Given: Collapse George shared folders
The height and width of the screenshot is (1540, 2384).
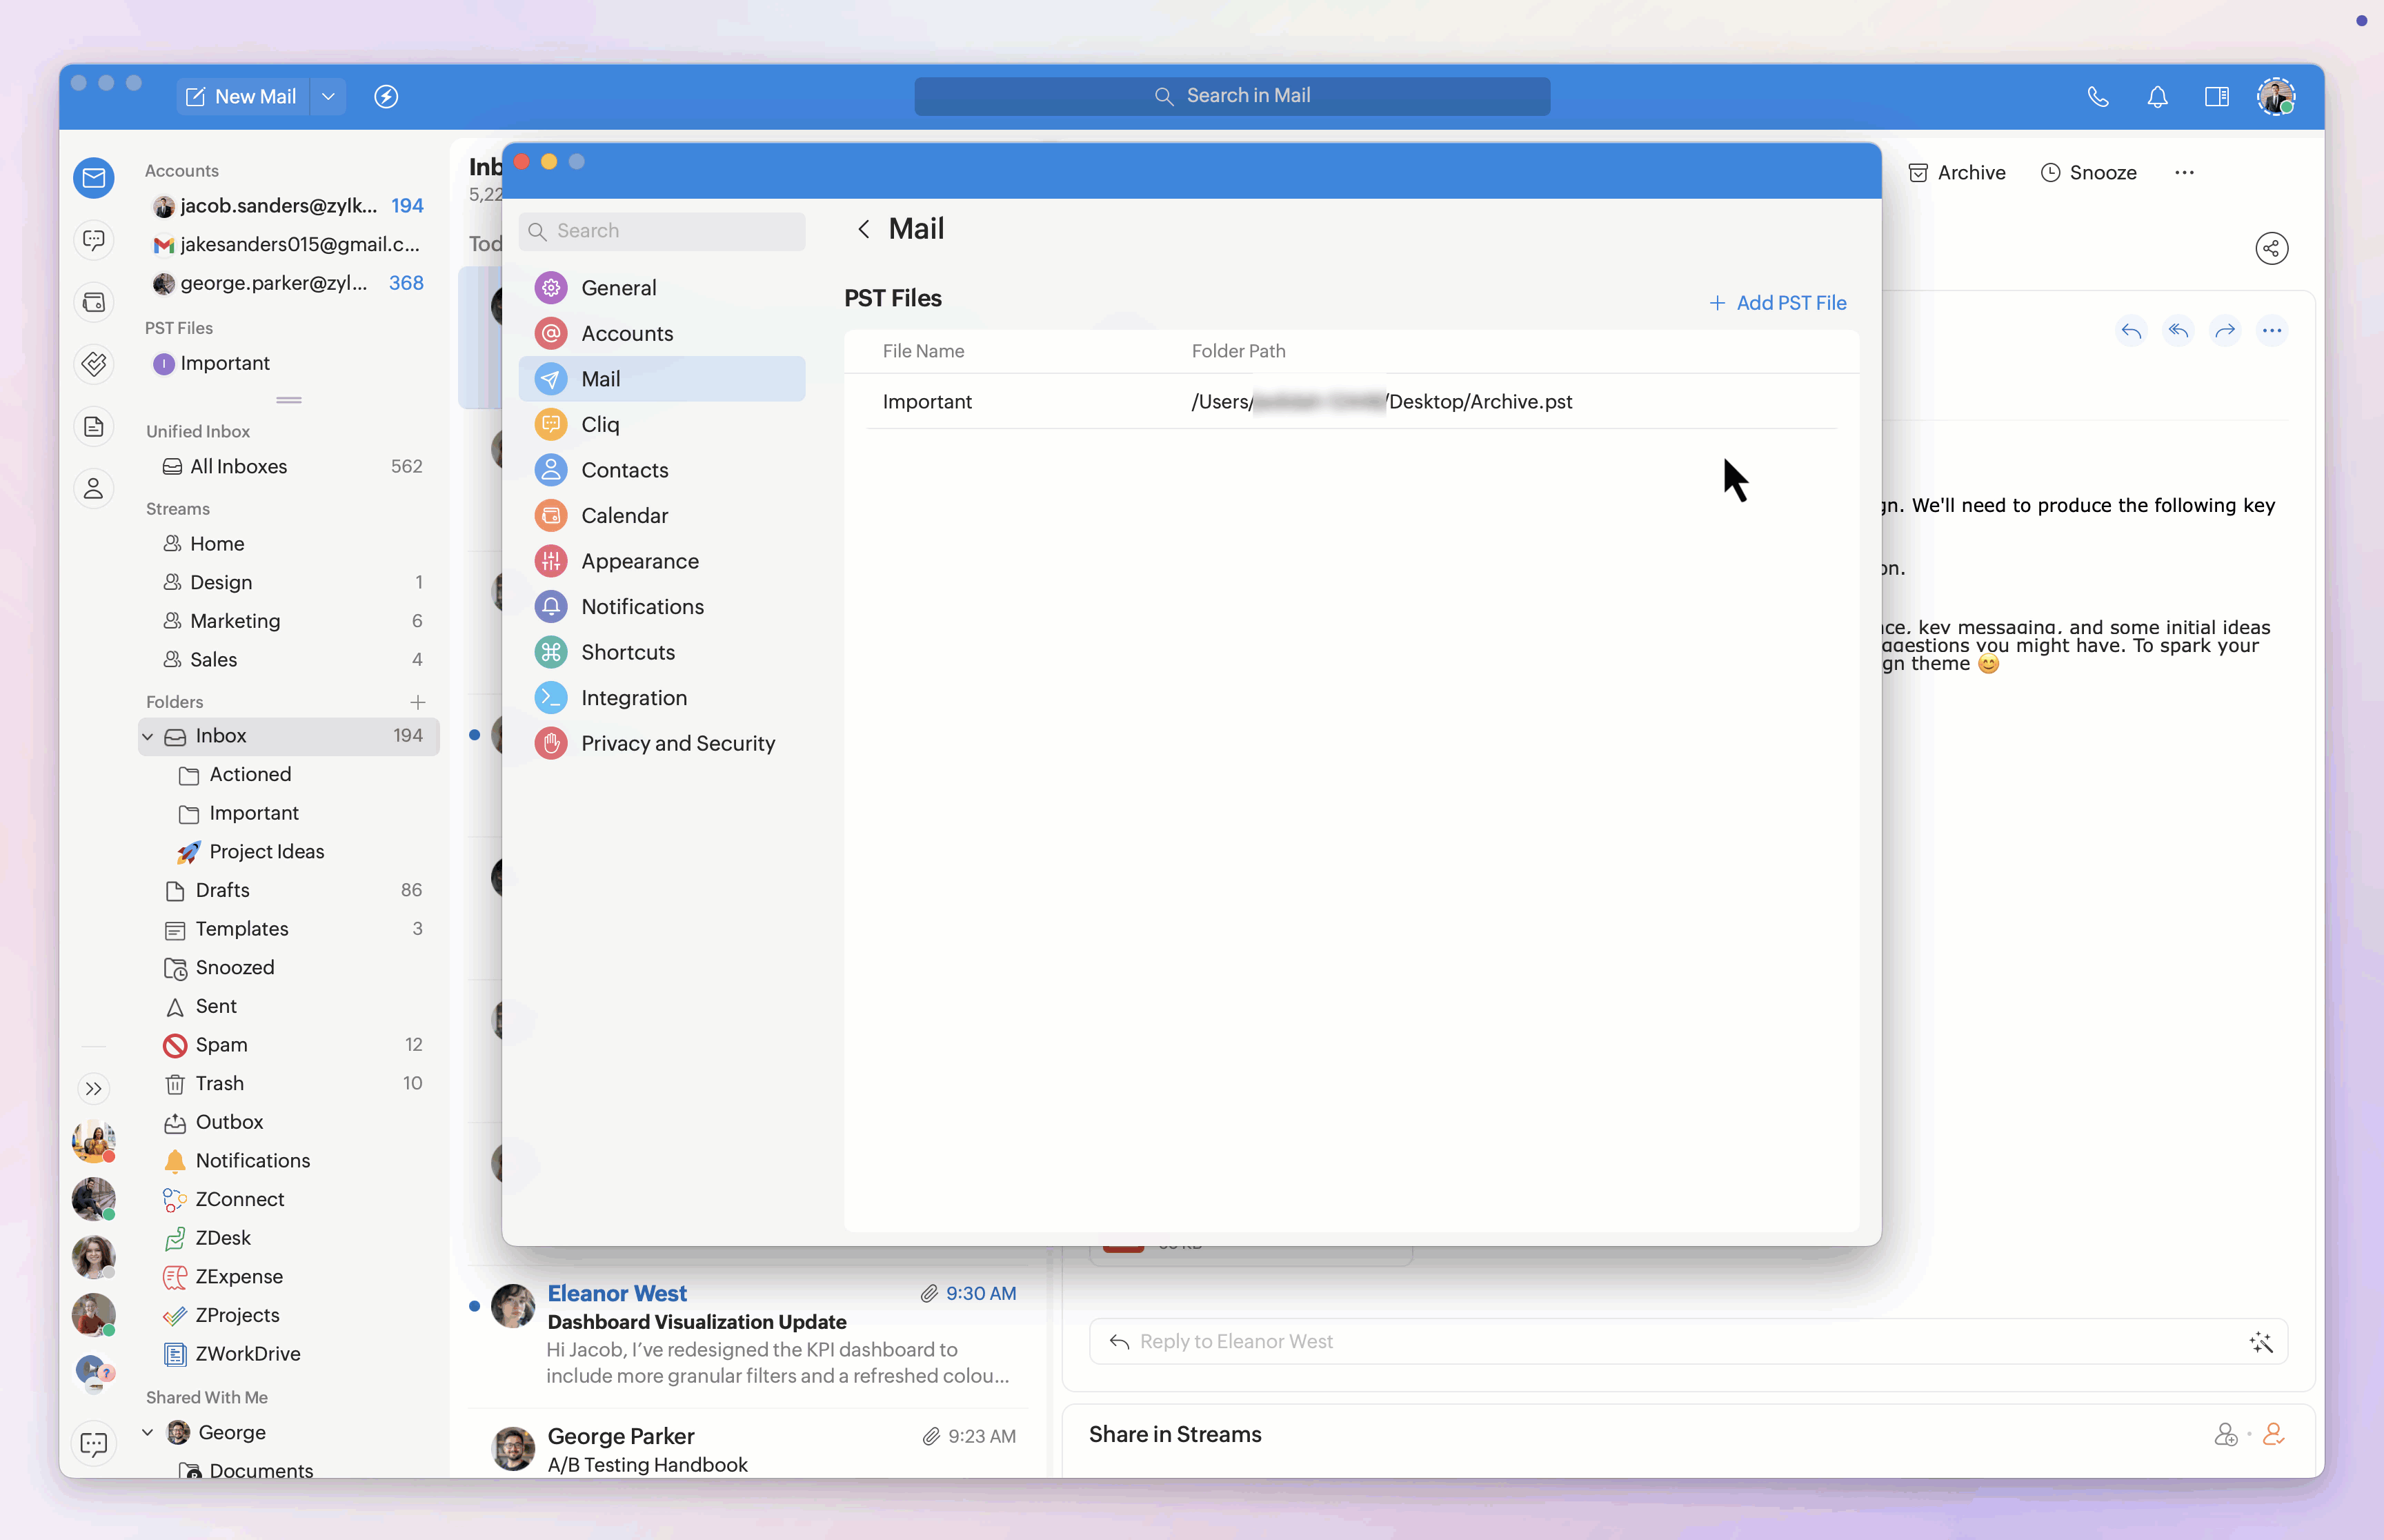Looking at the screenshot, I should (148, 1432).
